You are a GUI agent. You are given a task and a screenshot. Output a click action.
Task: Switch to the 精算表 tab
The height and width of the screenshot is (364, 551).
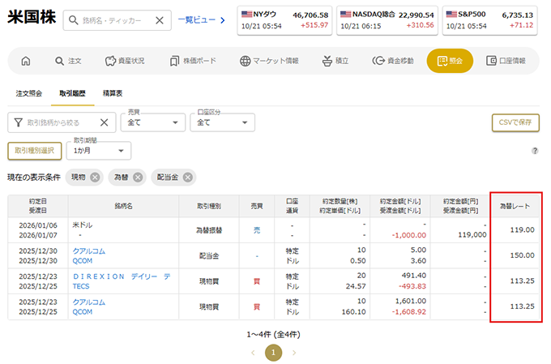coord(112,94)
